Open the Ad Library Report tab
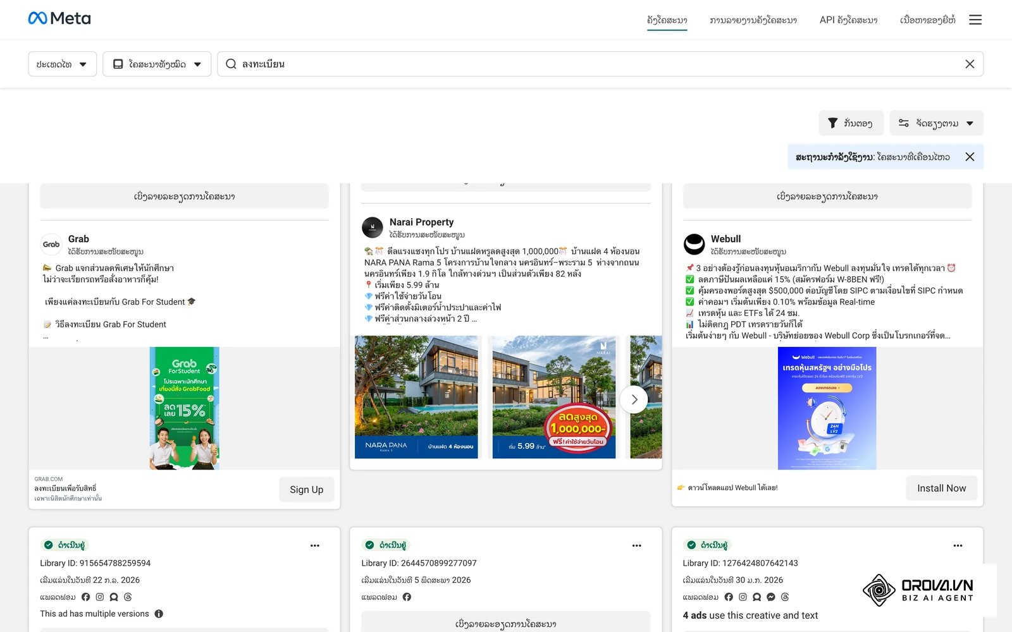The width and height of the screenshot is (1012, 632). (x=753, y=20)
